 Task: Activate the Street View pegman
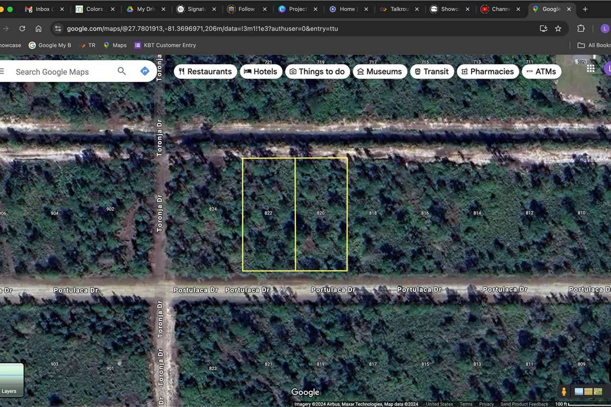564,392
